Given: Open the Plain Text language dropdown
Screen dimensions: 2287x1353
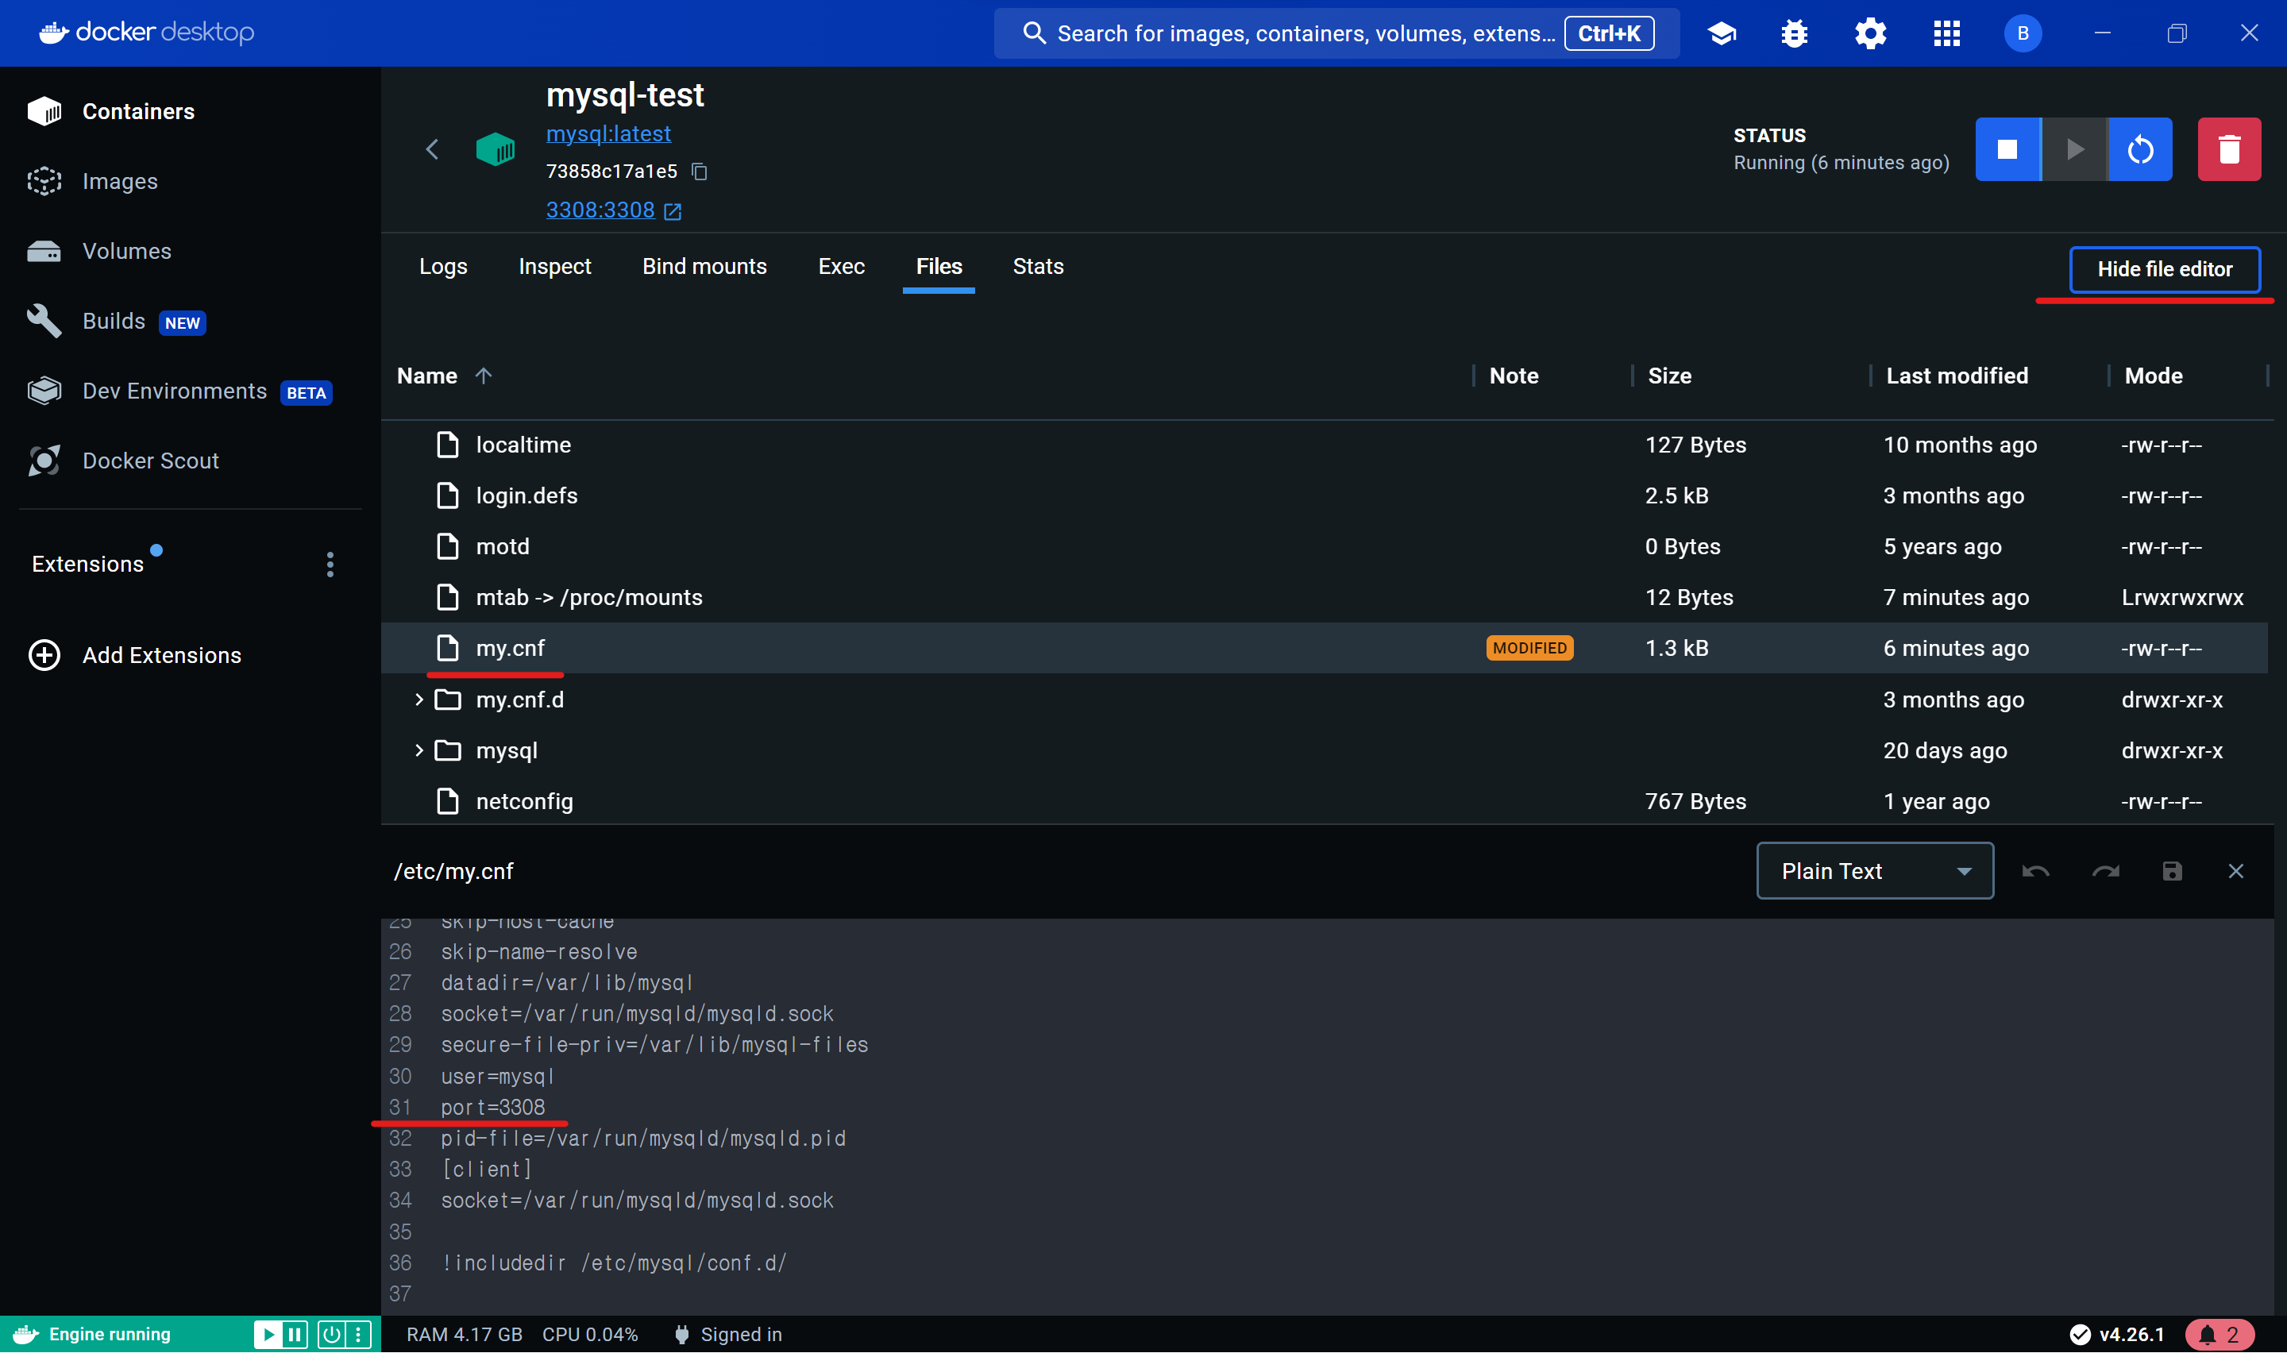Looking at the screenshot, I should [x=1874, y=872].
